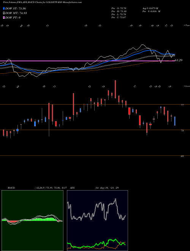Click the 77 price axis label
Image resolution: width=190 pixels, height=251 pixels.
tap(182, 105)
